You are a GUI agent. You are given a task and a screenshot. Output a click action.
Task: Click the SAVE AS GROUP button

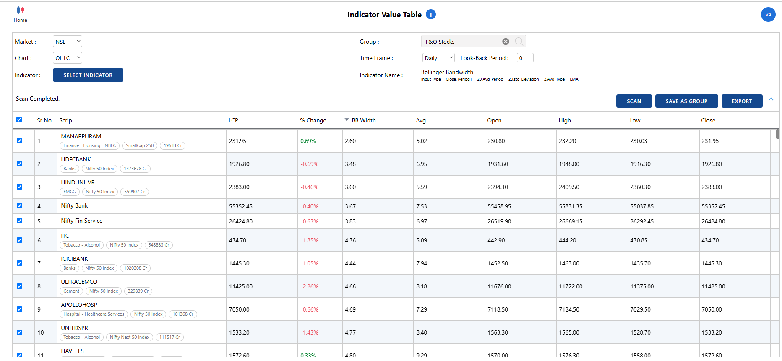tap(686, 101)
